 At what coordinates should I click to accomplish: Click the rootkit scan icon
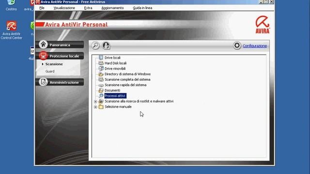click(x=101, y=101)
